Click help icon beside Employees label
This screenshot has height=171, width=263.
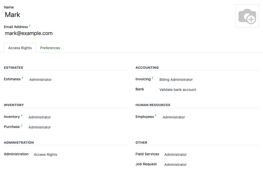[x=156, y=116]
